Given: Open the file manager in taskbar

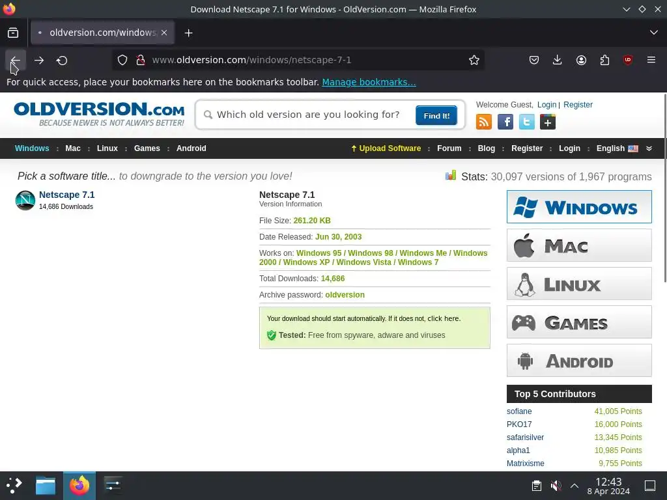Looking at the screenshot, I should (46, 486).
